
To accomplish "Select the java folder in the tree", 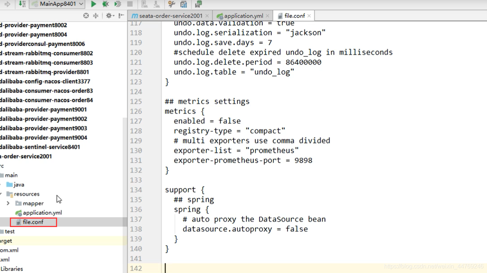I will point(19,185).
